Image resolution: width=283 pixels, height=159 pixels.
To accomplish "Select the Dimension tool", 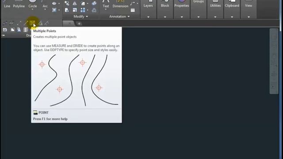I will pos(120,4).
